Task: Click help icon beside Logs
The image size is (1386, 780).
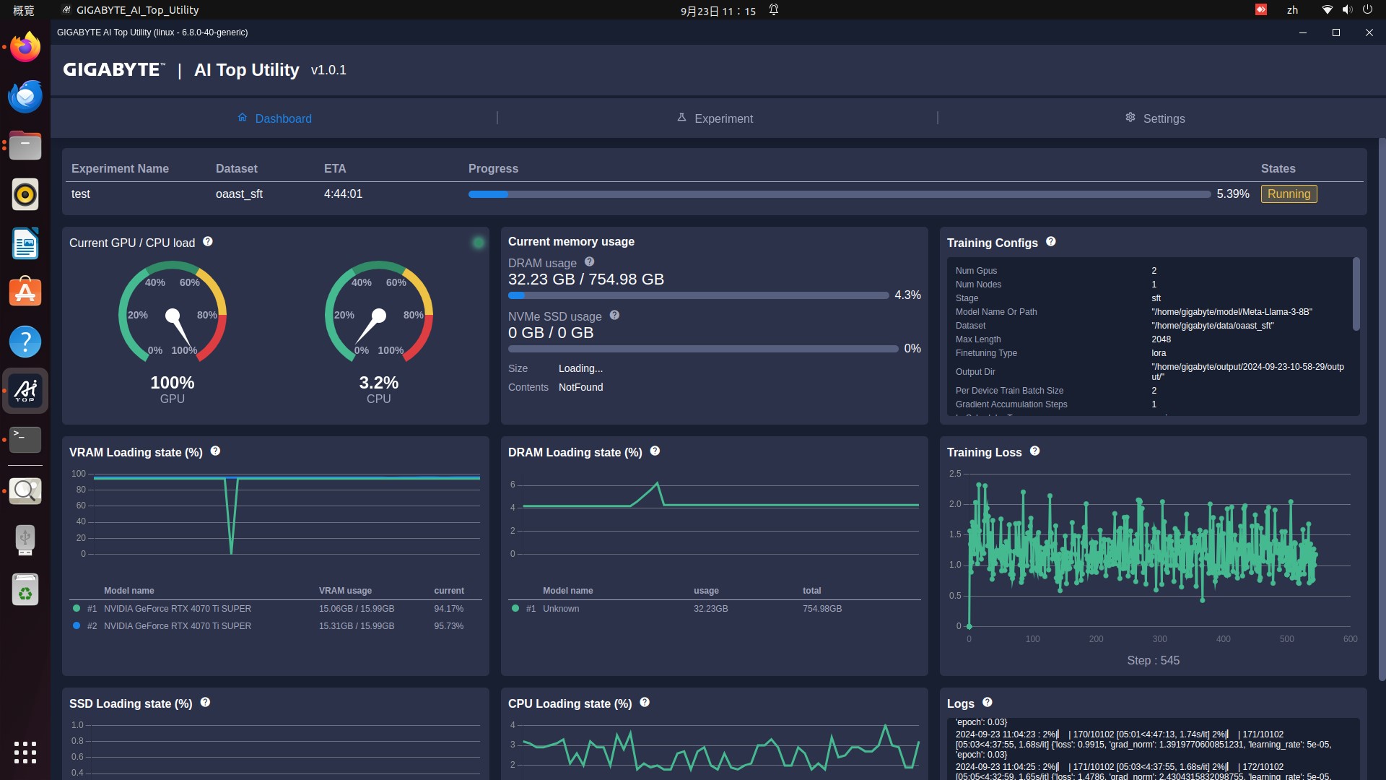Action: (x=988, y=702)
